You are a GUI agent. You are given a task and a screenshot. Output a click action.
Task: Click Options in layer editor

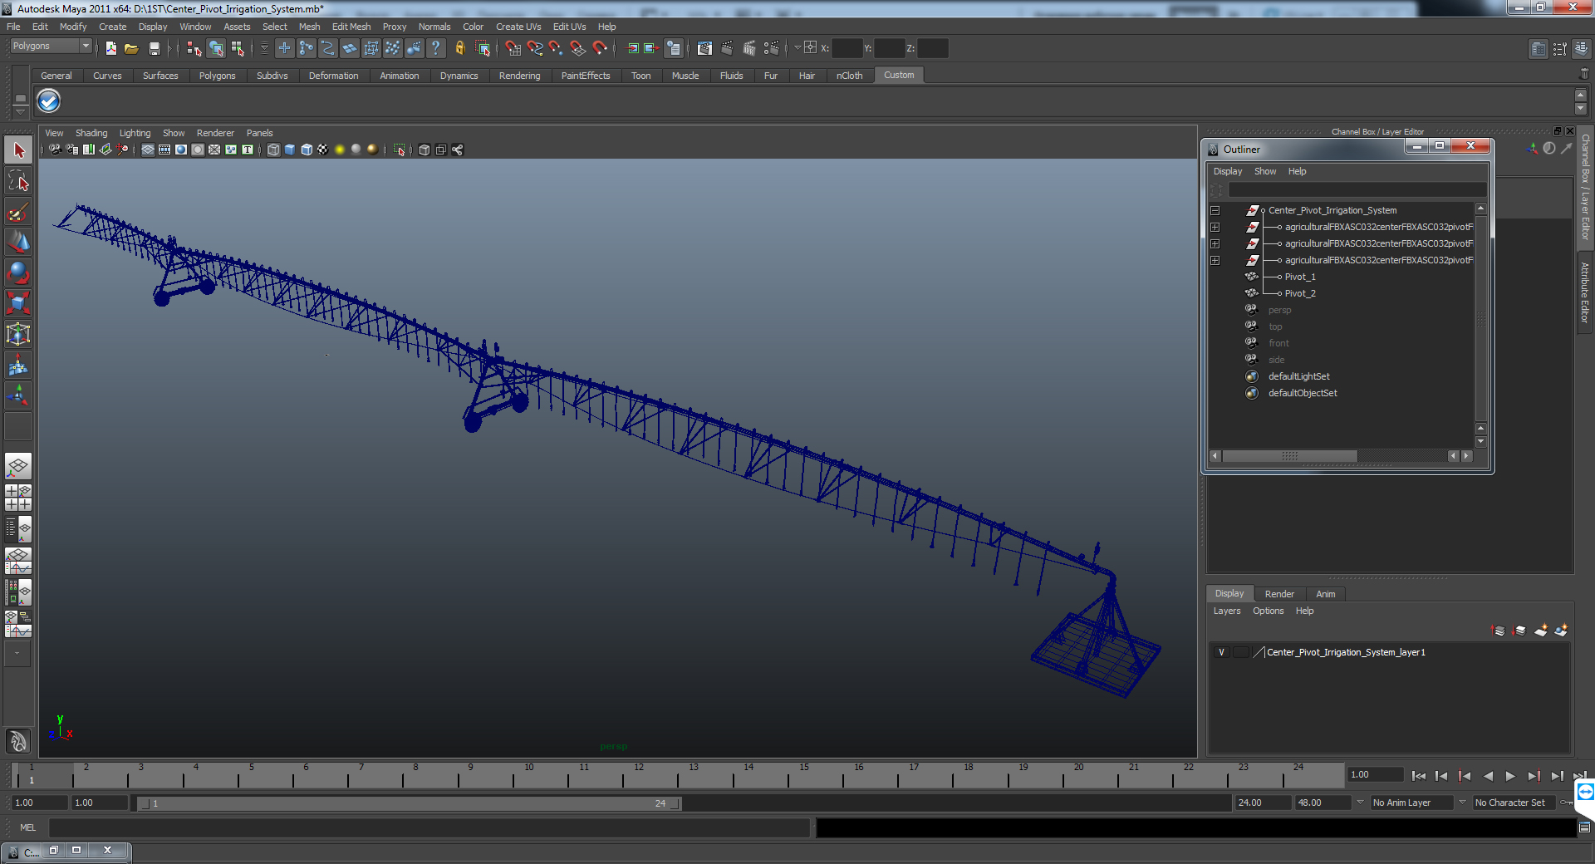[1269, 611]
